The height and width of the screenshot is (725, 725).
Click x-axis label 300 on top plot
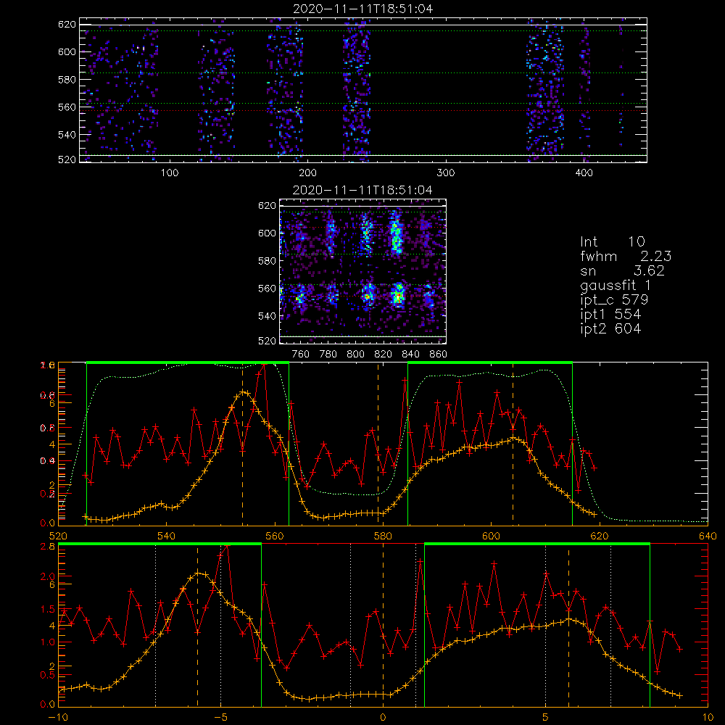pos(446,173)
